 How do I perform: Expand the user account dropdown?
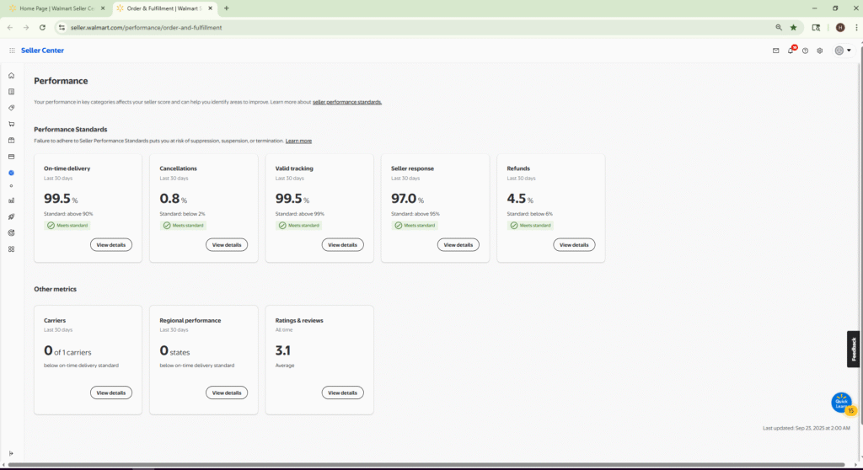[843, 51]
